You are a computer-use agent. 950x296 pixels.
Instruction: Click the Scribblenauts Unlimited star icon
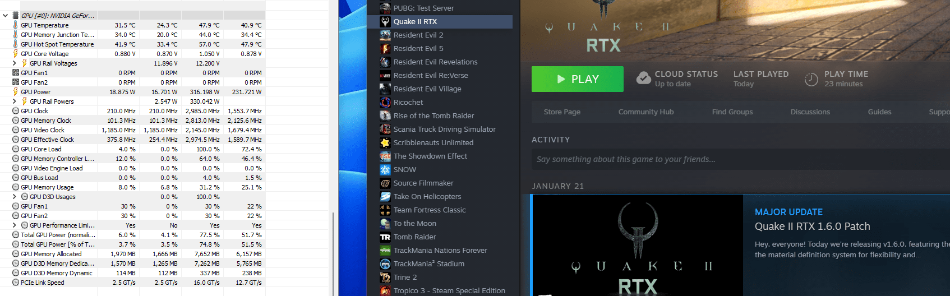(385, 142)
